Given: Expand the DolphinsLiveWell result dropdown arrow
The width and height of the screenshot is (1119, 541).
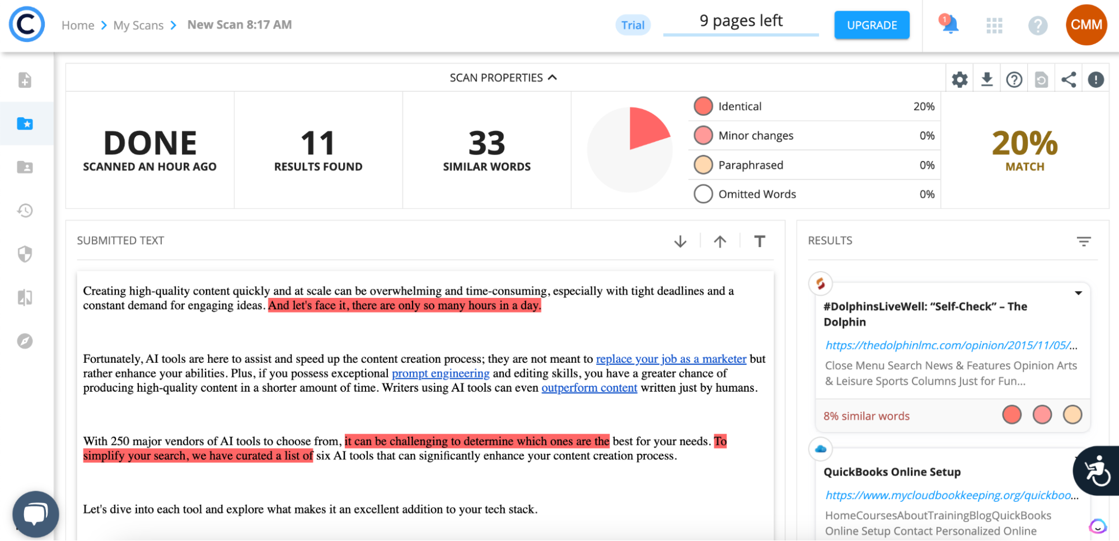Looking at the screenshot, I should click(1078, 293).
